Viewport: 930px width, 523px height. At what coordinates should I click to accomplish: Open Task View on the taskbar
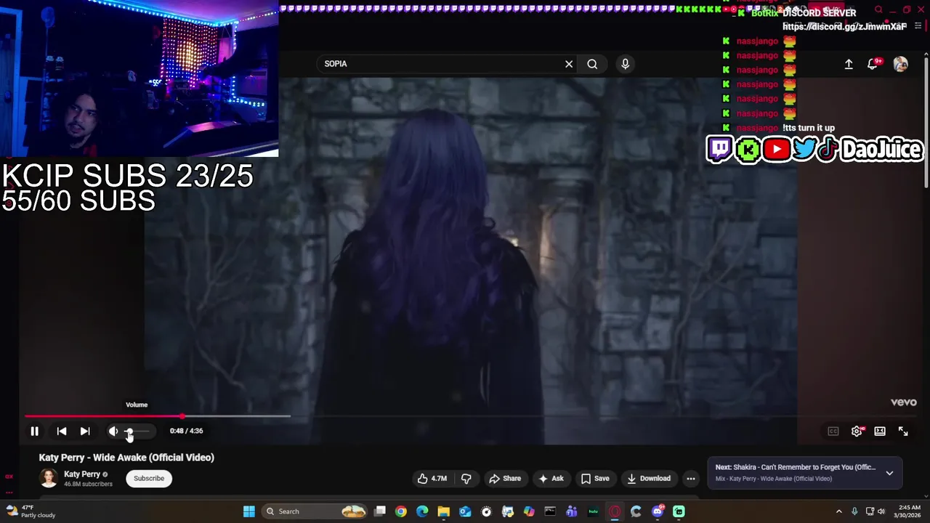tap(379, 511)
